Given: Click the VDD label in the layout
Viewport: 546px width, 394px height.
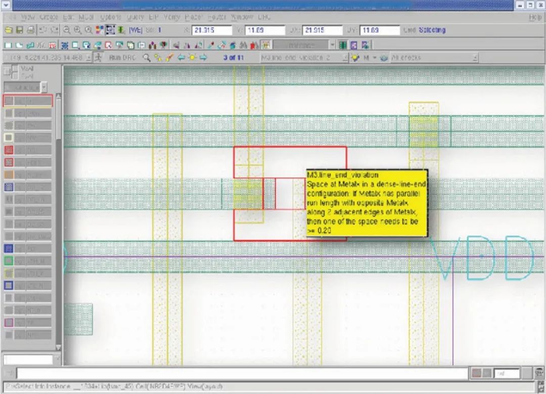Looking at the screenshot, I should pos(482,258).
